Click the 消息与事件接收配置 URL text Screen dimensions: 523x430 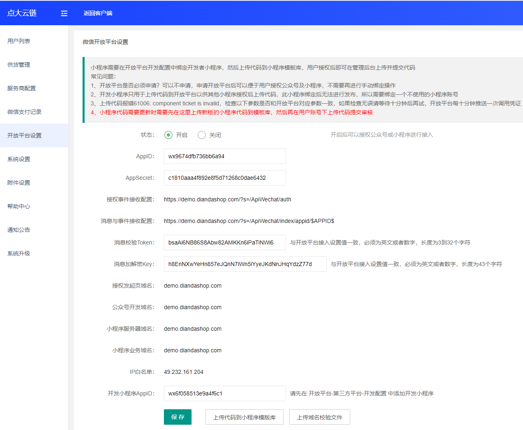click(x=249, y=221)
